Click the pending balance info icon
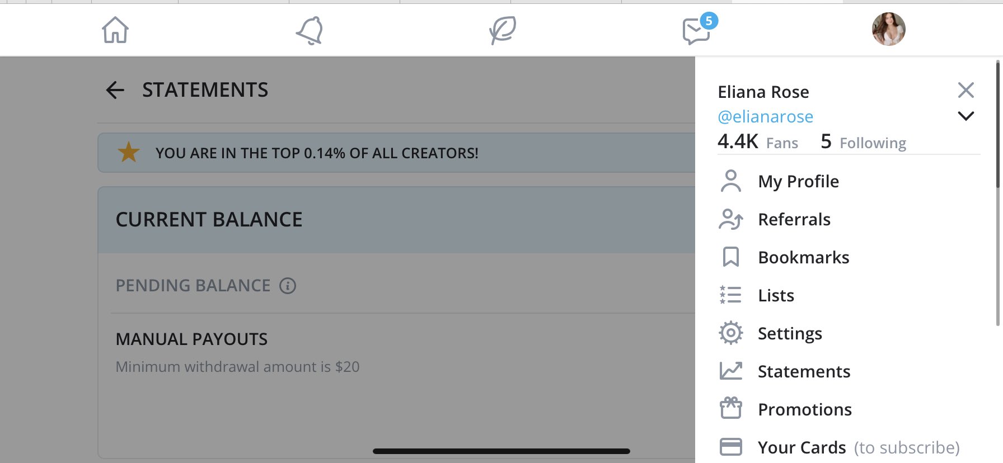Viewport: 1003px width, 463px height. pyautogui.click(x=288, y=286)
